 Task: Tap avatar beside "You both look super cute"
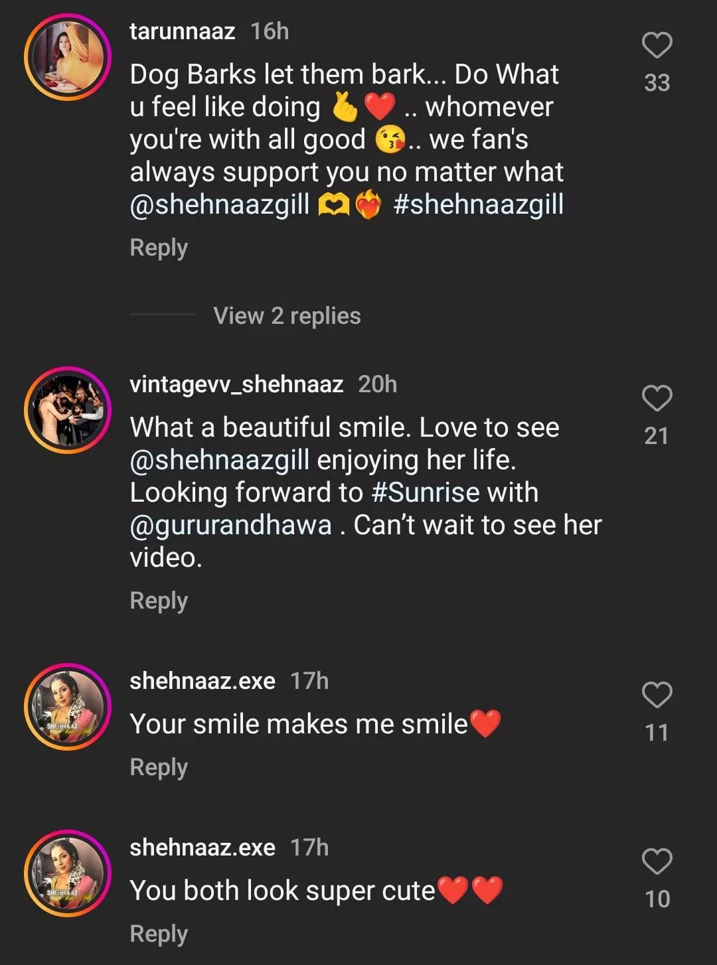68,873
